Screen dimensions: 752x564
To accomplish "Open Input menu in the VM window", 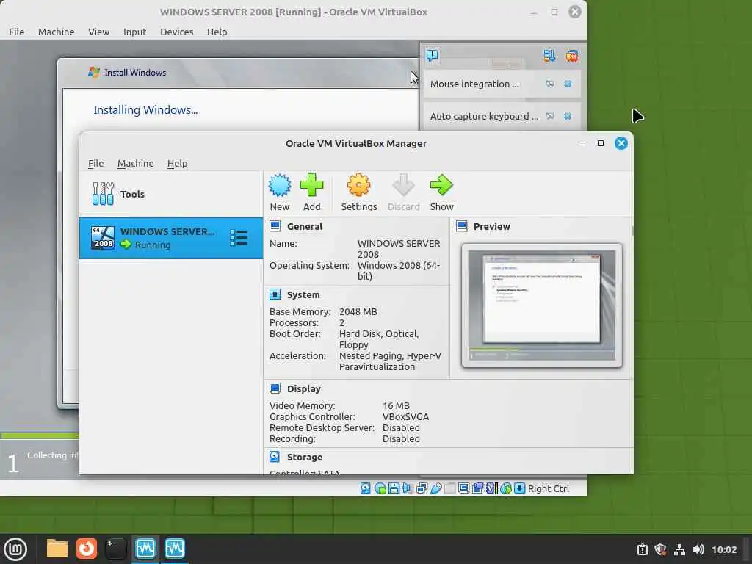I will click(x=134, y=32).
